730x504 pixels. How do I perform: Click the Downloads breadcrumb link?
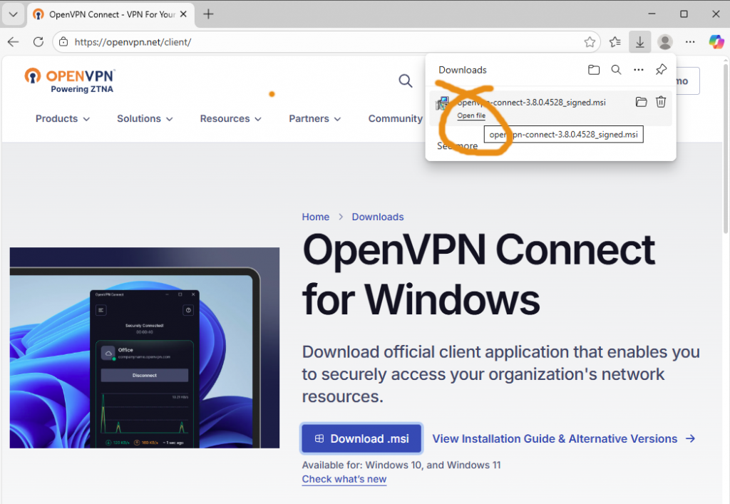pos(377,217)
